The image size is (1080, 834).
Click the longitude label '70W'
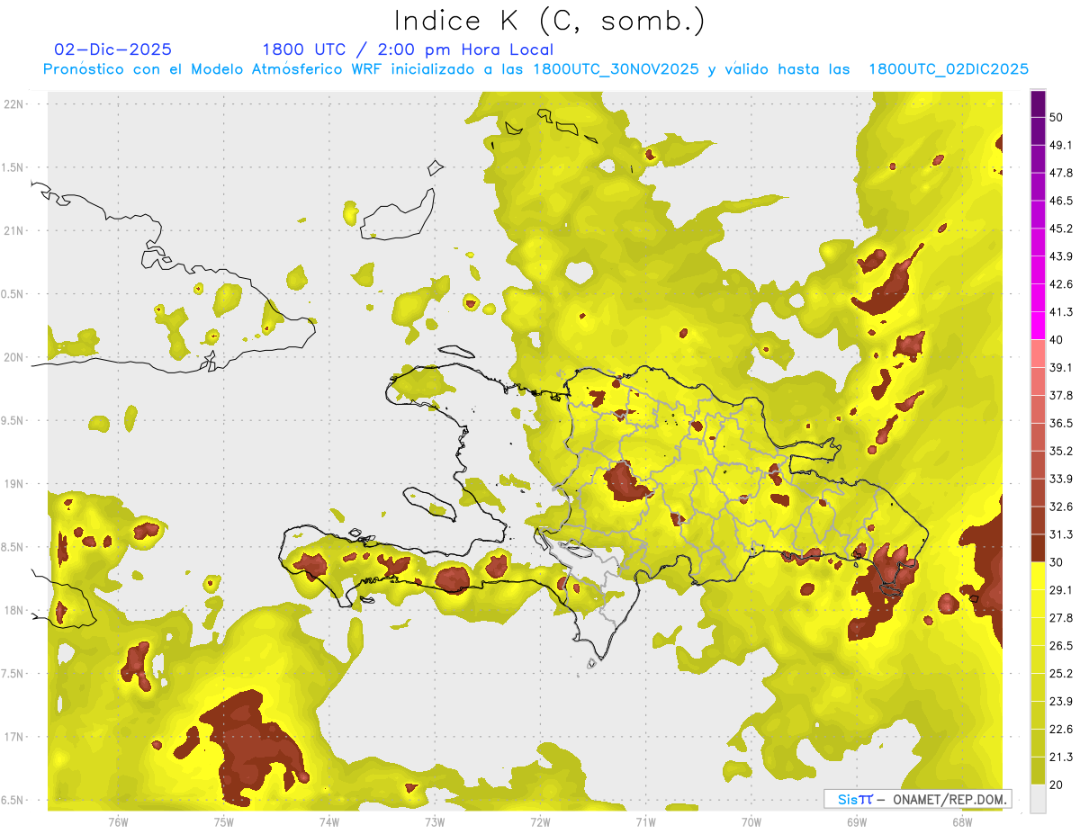pos(751,821)
